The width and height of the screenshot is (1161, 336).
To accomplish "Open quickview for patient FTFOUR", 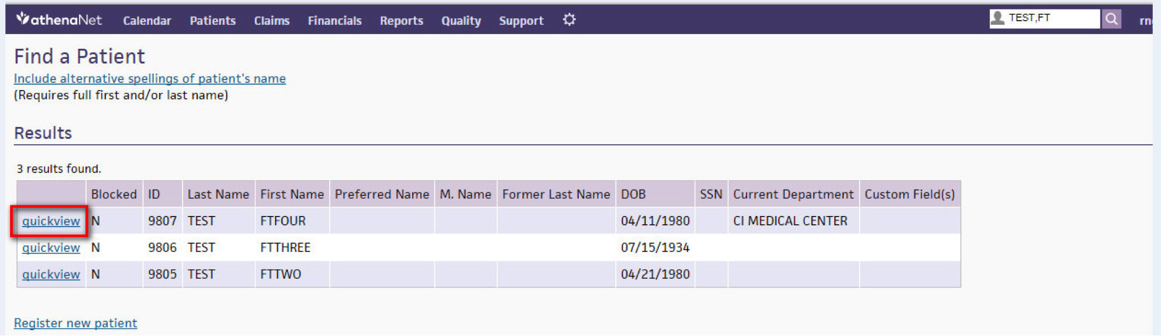I will point(51,221).
